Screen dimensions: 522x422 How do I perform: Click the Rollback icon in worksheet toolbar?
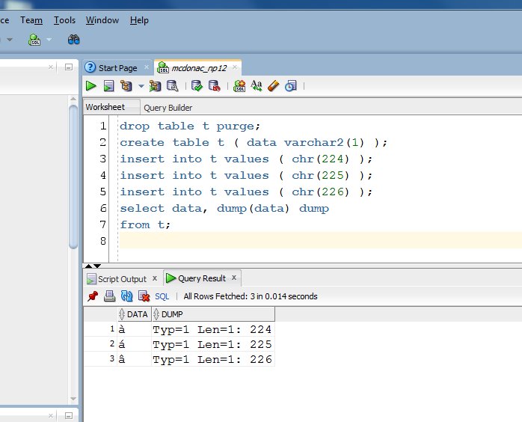(x=215, y=86)
